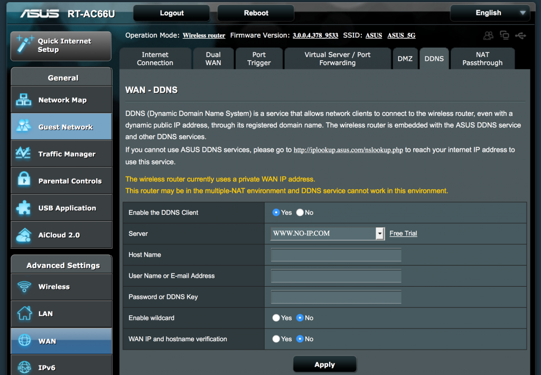The height and width of the screenshot is (375, 541).
Task: Open the Free Trial link
Action: (403, 233)
